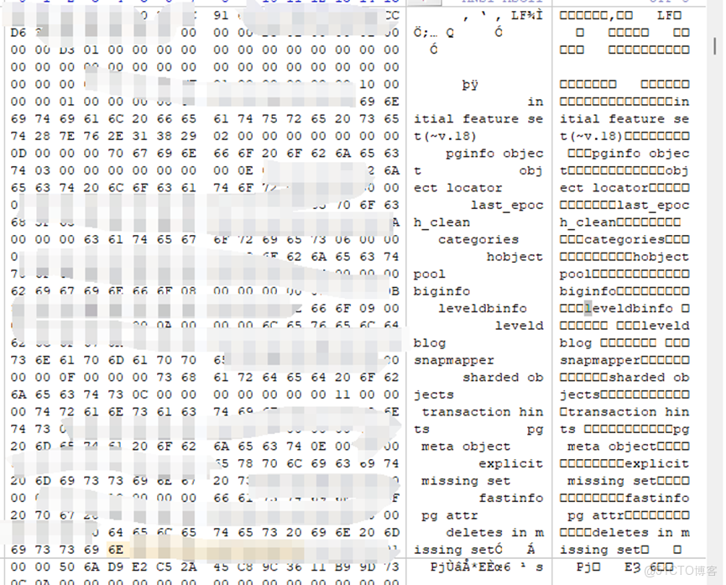Click hex byte 06 after 6F 72 69 65 73
The image size is (726, 585).
342,239
